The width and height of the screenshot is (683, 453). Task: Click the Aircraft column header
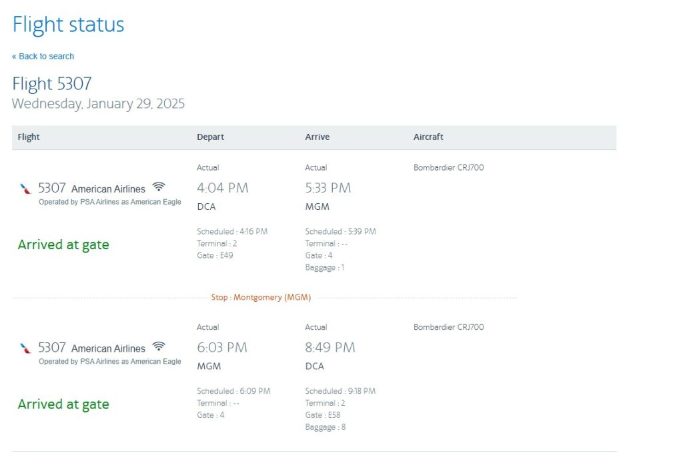click(428, 137)
